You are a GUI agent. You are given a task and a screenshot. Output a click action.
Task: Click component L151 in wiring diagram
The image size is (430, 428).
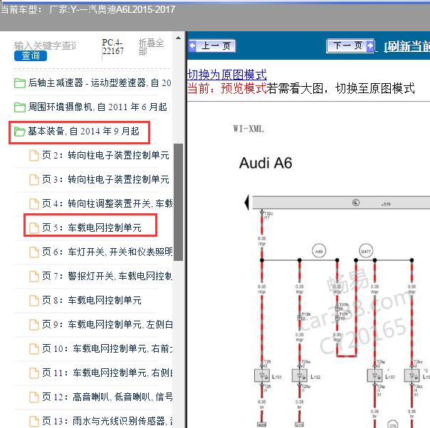pyautogui.click(x=262, y=375)
